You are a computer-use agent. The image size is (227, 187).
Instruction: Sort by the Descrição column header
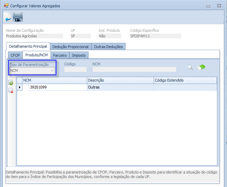point(120,80)
